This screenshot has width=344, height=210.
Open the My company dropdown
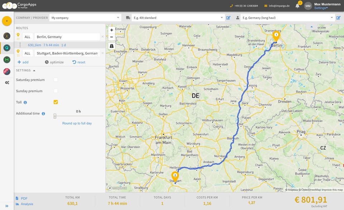(x=85, y=18)
